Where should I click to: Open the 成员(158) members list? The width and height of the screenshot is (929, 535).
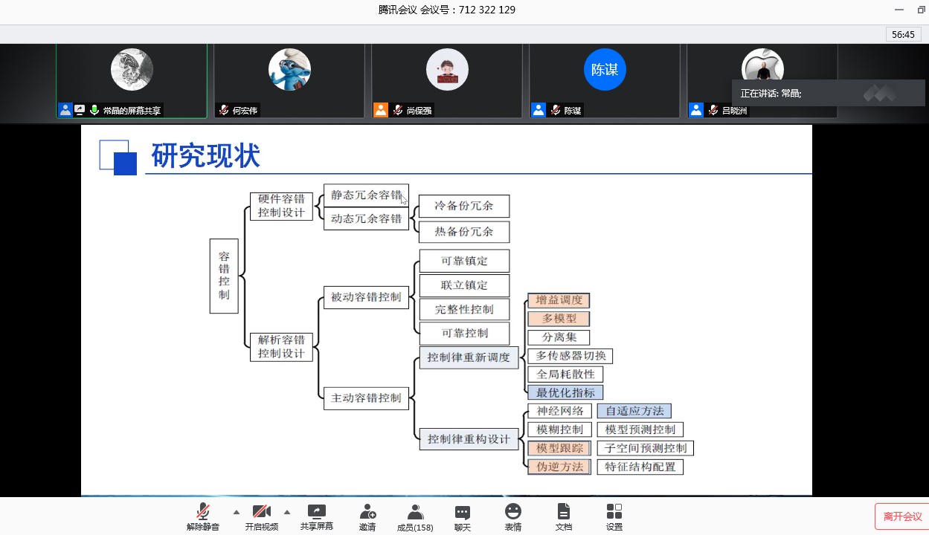point(415,516)
